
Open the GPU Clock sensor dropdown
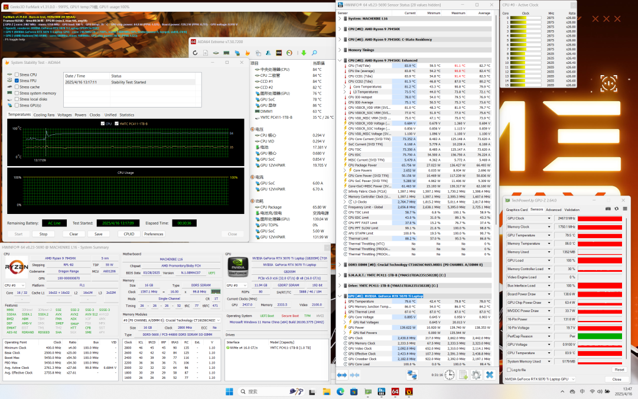(549, 218)
